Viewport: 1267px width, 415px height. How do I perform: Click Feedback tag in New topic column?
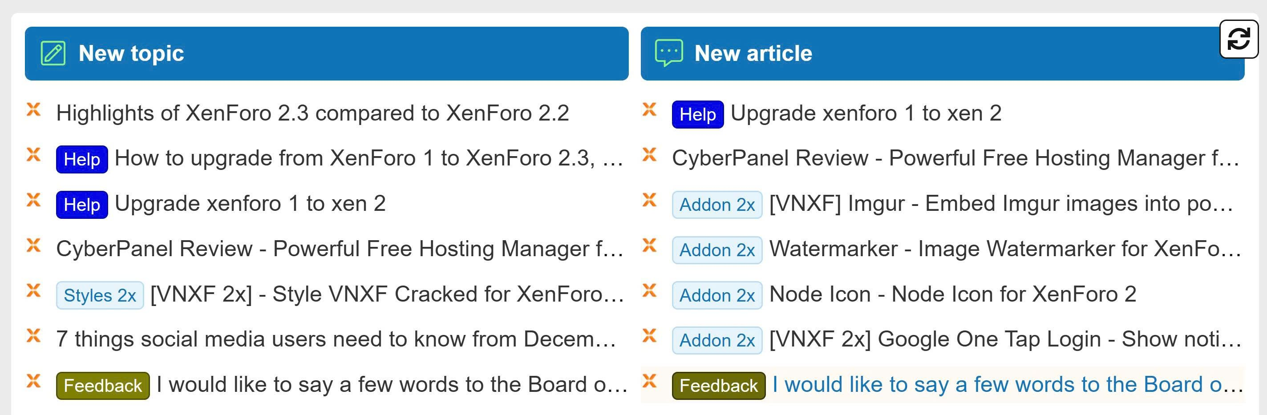coord(103,386)
